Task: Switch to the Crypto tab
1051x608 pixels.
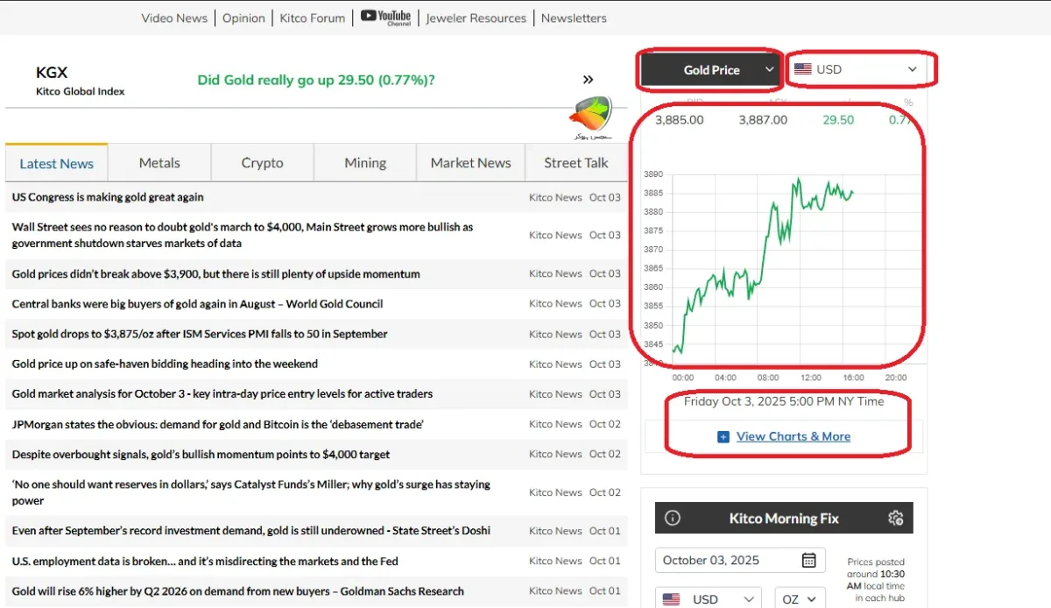Action: click(x=263, y=163)
